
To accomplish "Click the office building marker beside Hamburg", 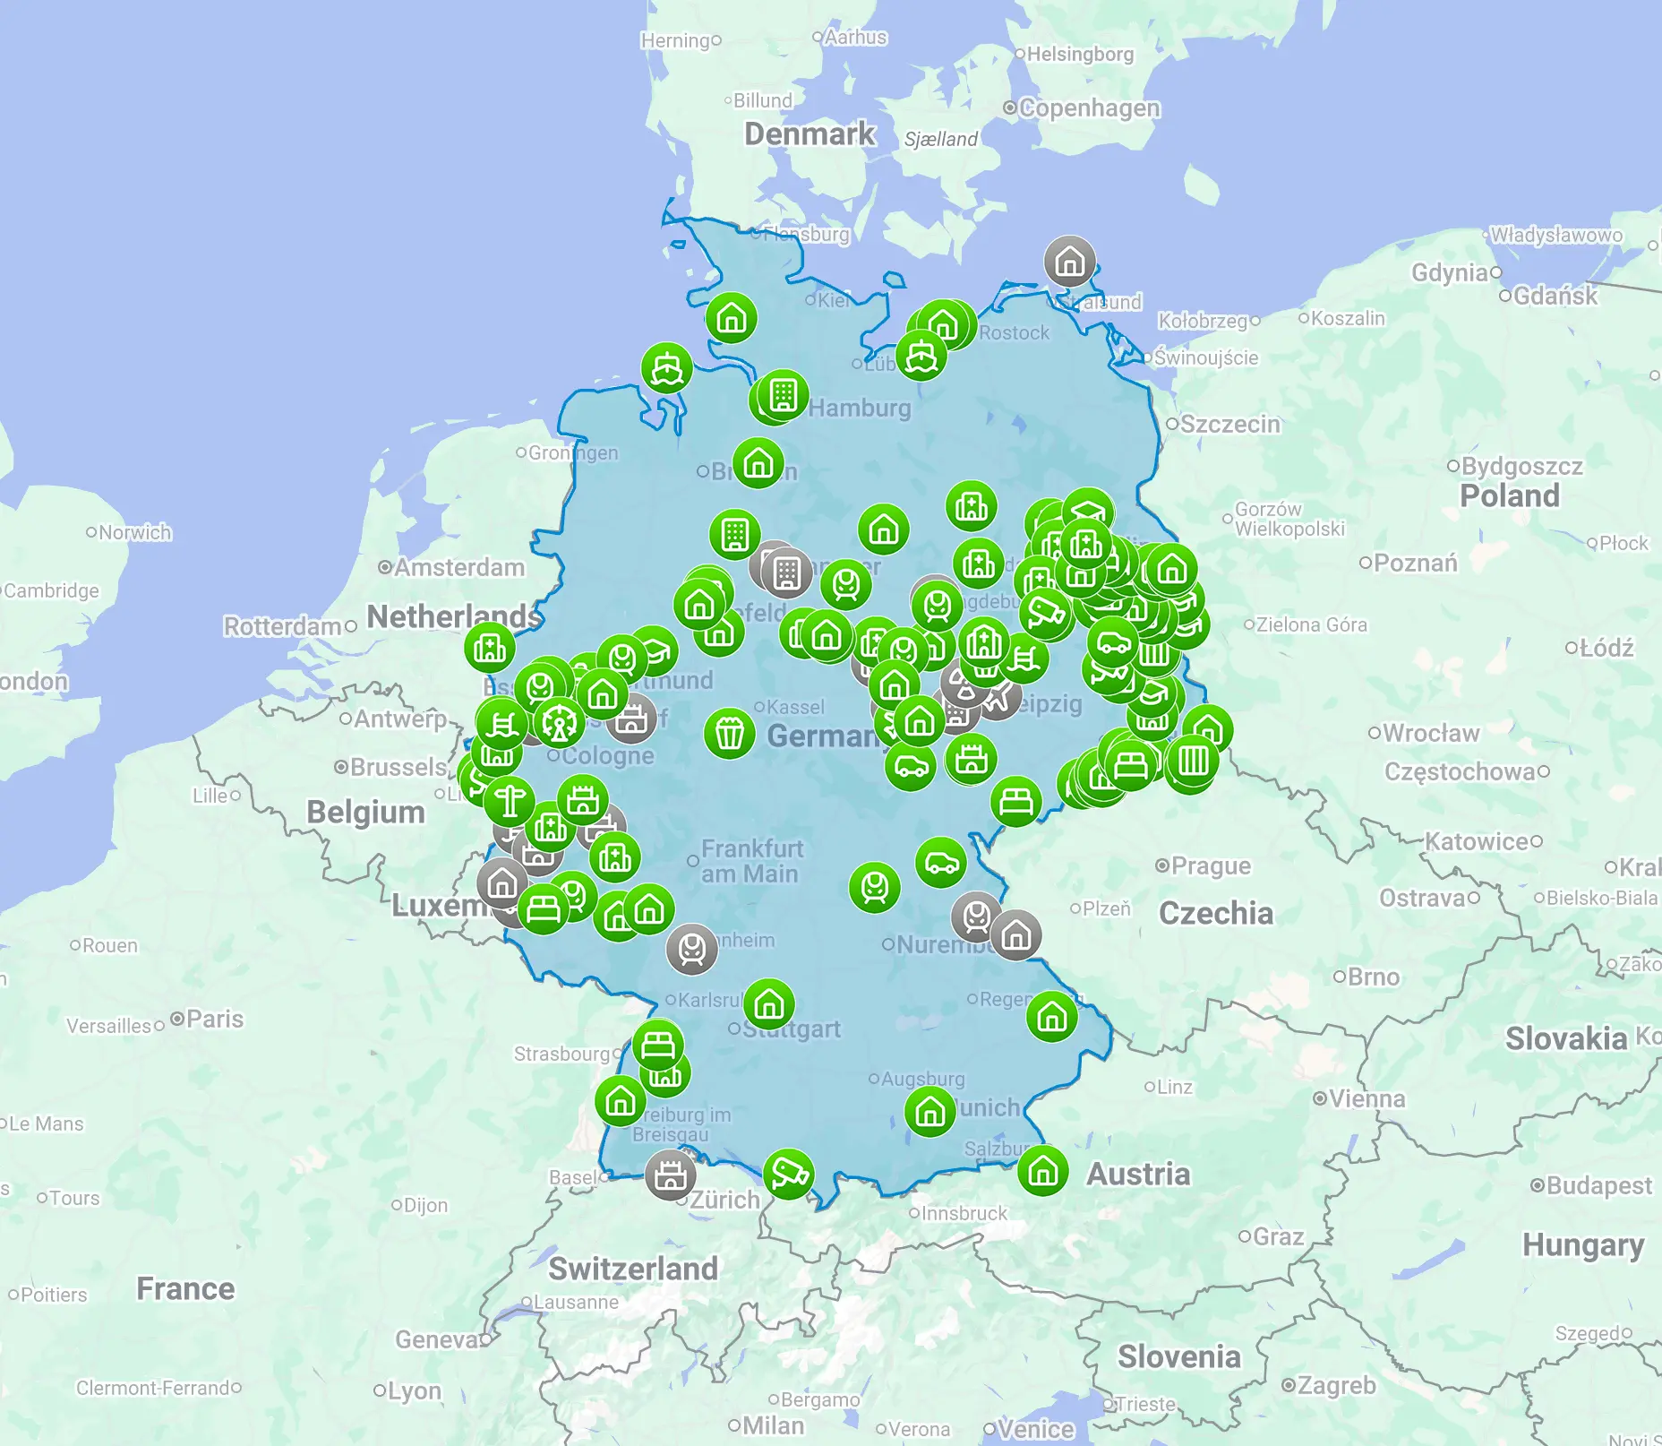I will tap(783, 394).
